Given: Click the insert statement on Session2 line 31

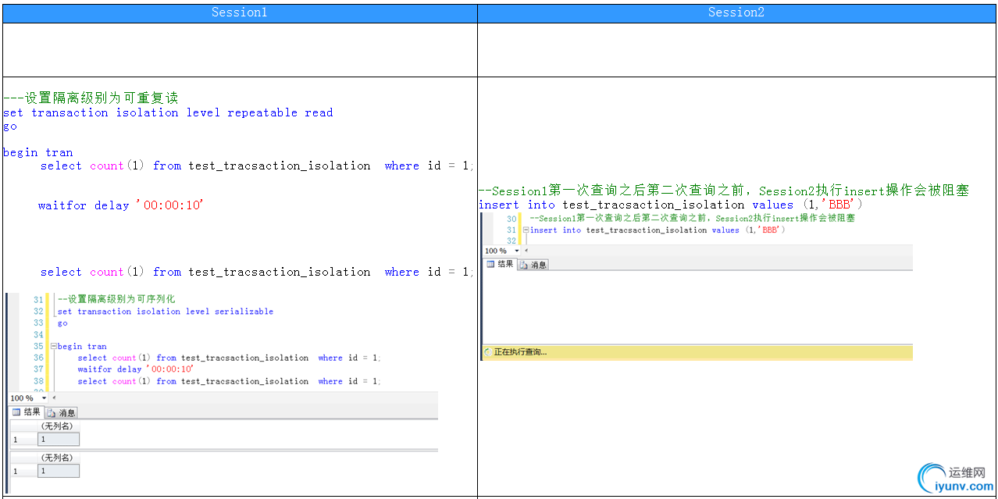Looking at the screenshot, I should [658, 230].
